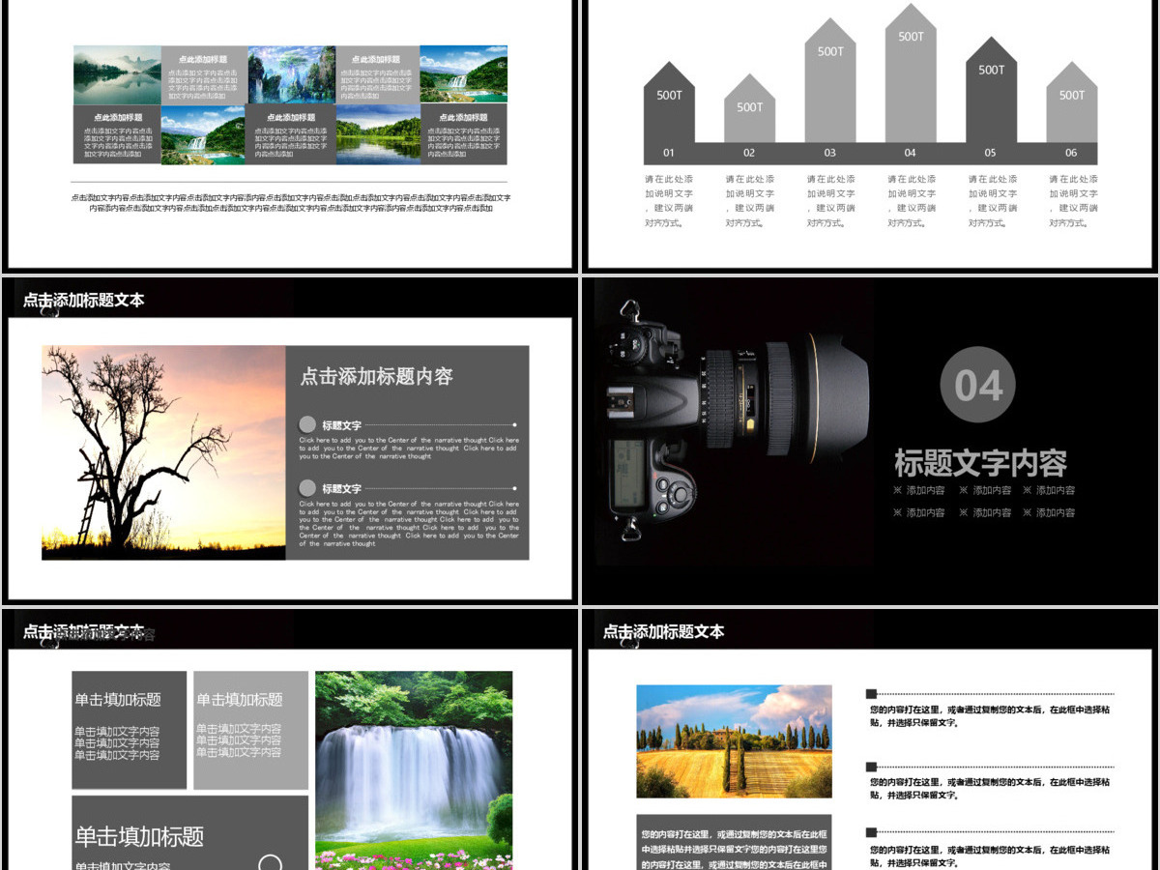This screenshot has height=870, width=1160.
Task: Click the centered paragraph under image grid
Action: click(291, 203)
